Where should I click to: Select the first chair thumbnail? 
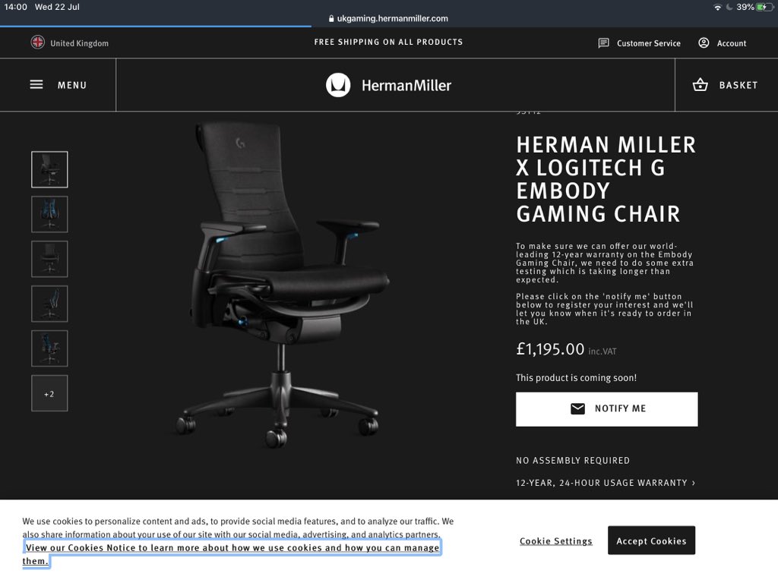tap(49, 169)
